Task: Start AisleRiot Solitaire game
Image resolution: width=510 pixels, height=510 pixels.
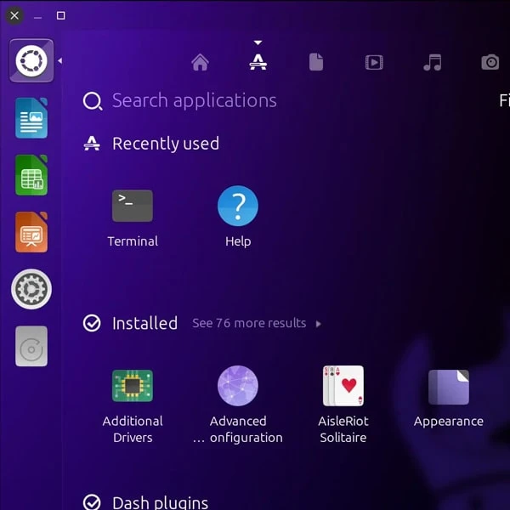Action: point(343,387)
